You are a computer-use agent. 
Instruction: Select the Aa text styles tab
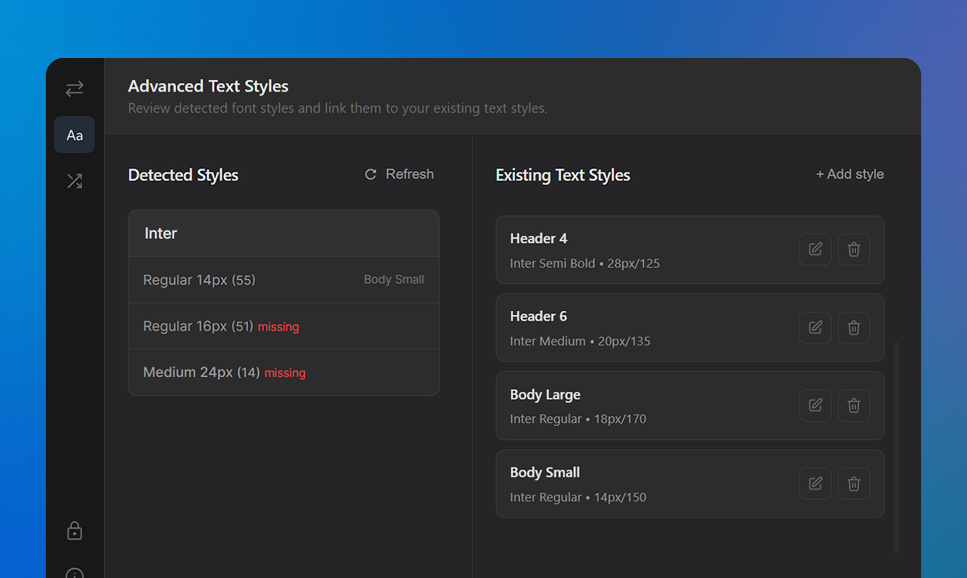(75, 135)
